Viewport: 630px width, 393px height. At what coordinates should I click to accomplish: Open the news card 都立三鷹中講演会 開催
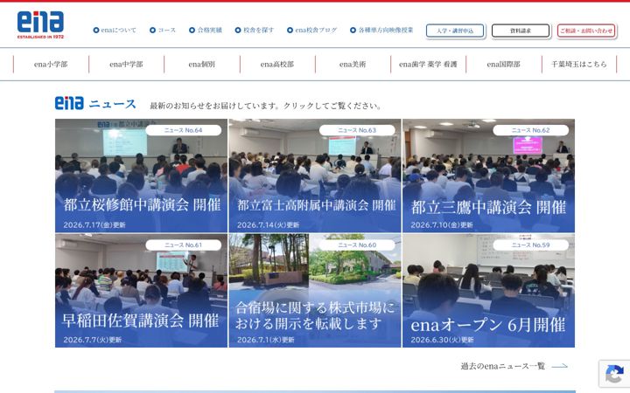click(x=488, y=176)
